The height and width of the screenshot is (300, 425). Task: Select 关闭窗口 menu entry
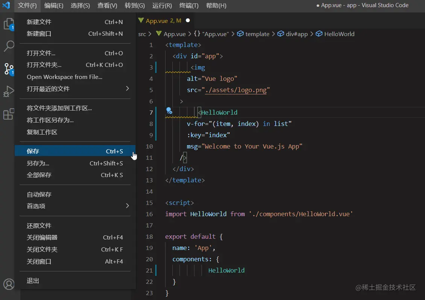[75, 262]
